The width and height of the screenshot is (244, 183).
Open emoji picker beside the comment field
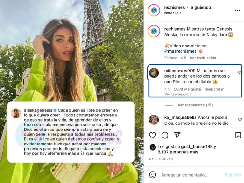(x=153, y=175)
